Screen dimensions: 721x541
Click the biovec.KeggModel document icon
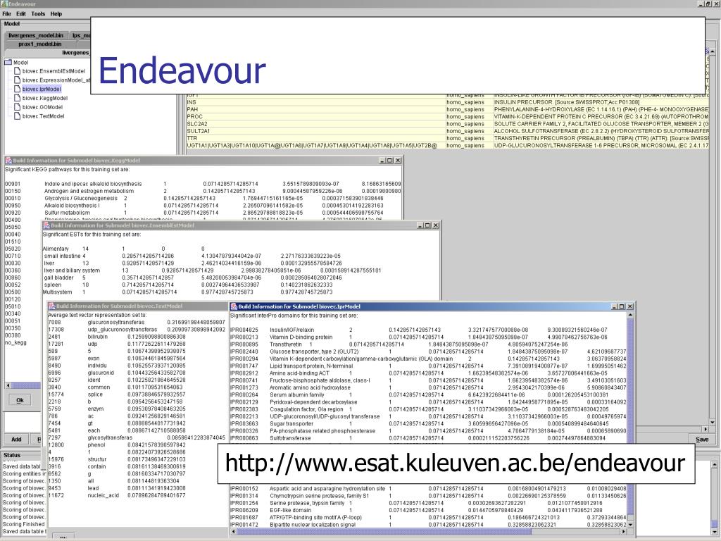[18, 98]
